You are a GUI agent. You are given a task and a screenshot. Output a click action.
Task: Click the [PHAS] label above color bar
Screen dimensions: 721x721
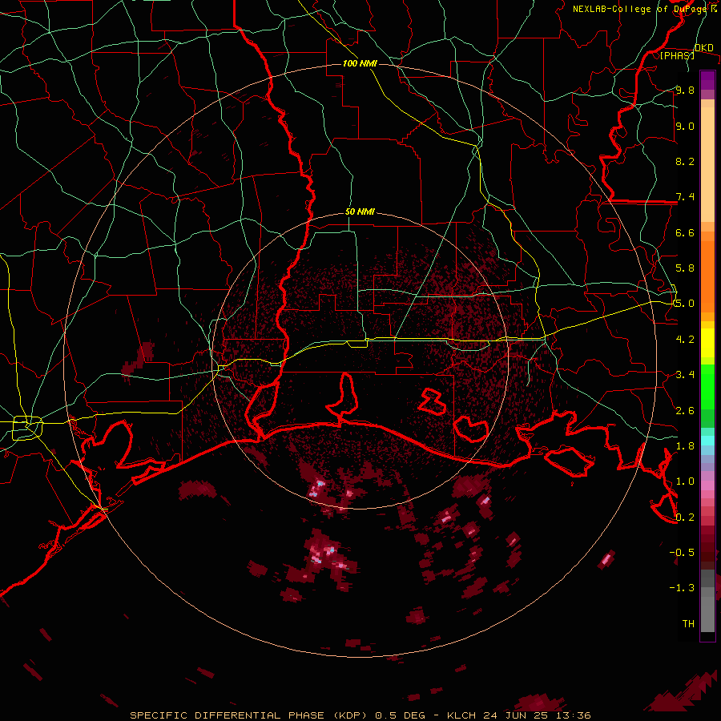677,55
